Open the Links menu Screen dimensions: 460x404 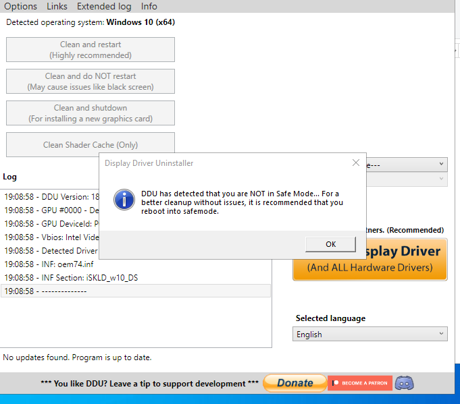[x=57, y=6]
